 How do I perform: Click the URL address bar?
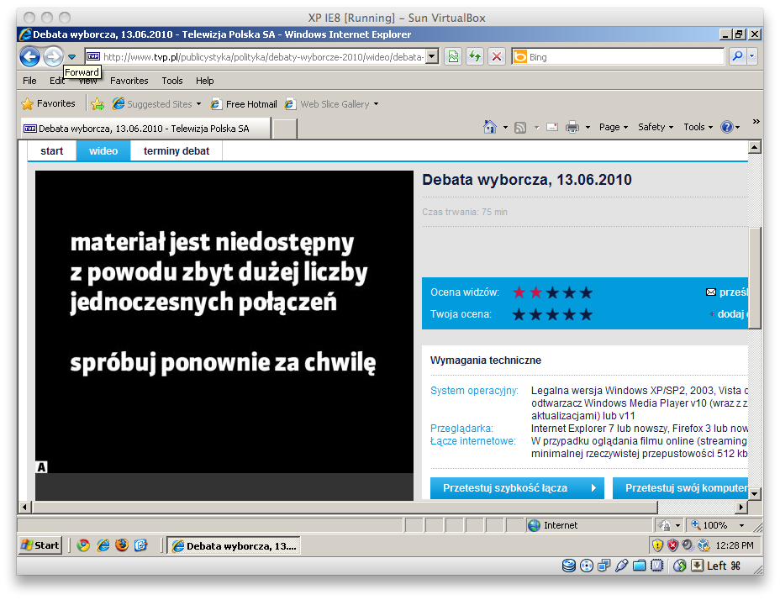(x=264, y=56)
